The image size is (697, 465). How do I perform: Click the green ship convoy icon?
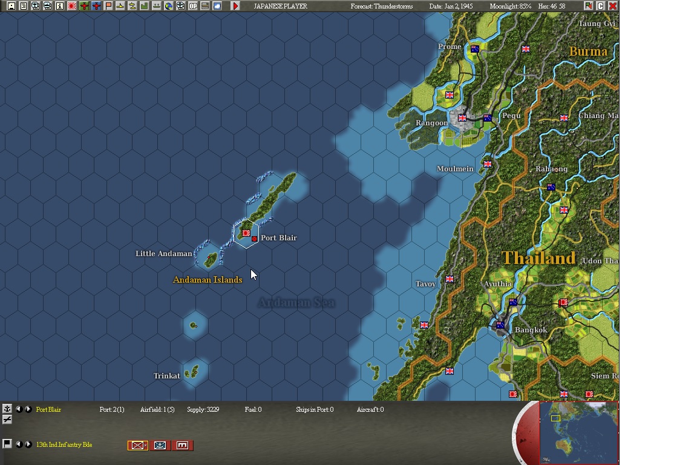[x=157, y=6]
